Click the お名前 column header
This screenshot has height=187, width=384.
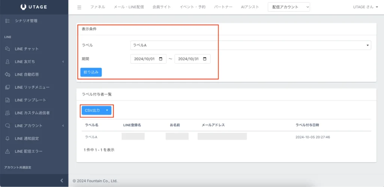[175, 125]
